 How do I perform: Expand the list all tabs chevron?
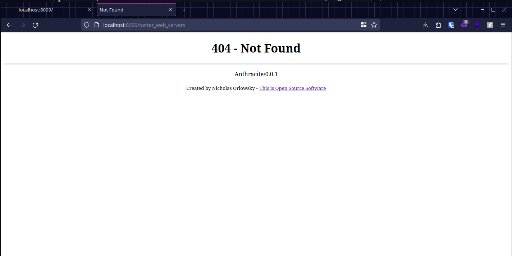click(456, 10)
